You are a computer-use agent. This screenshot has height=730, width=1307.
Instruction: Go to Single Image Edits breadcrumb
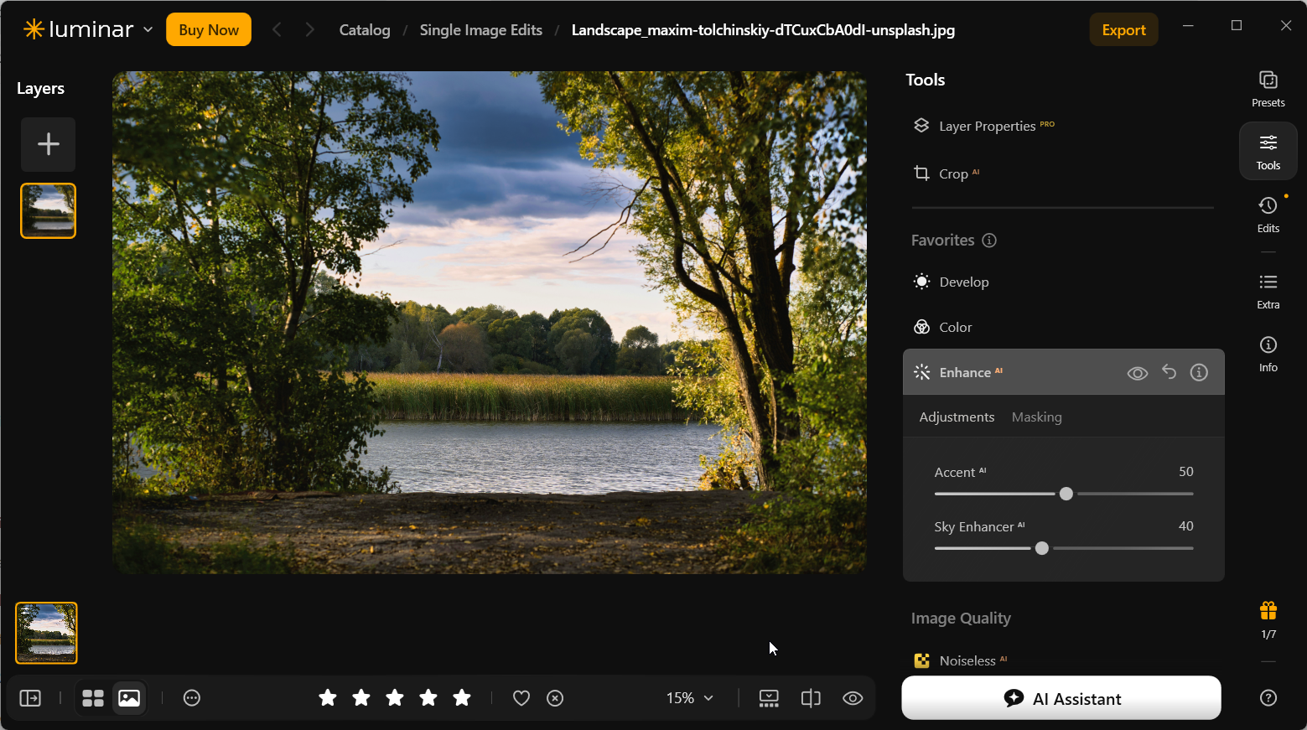click(x=480, y=30)
